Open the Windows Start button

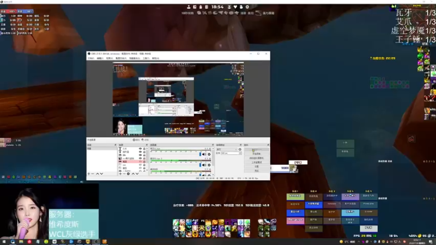coord(4,242)
